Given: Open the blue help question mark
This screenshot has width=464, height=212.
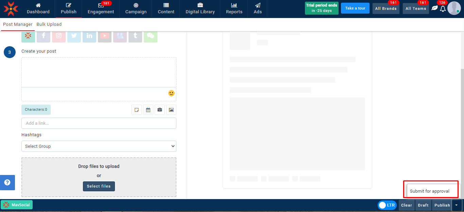Looking at the screenshot, I should pos(7,182).
